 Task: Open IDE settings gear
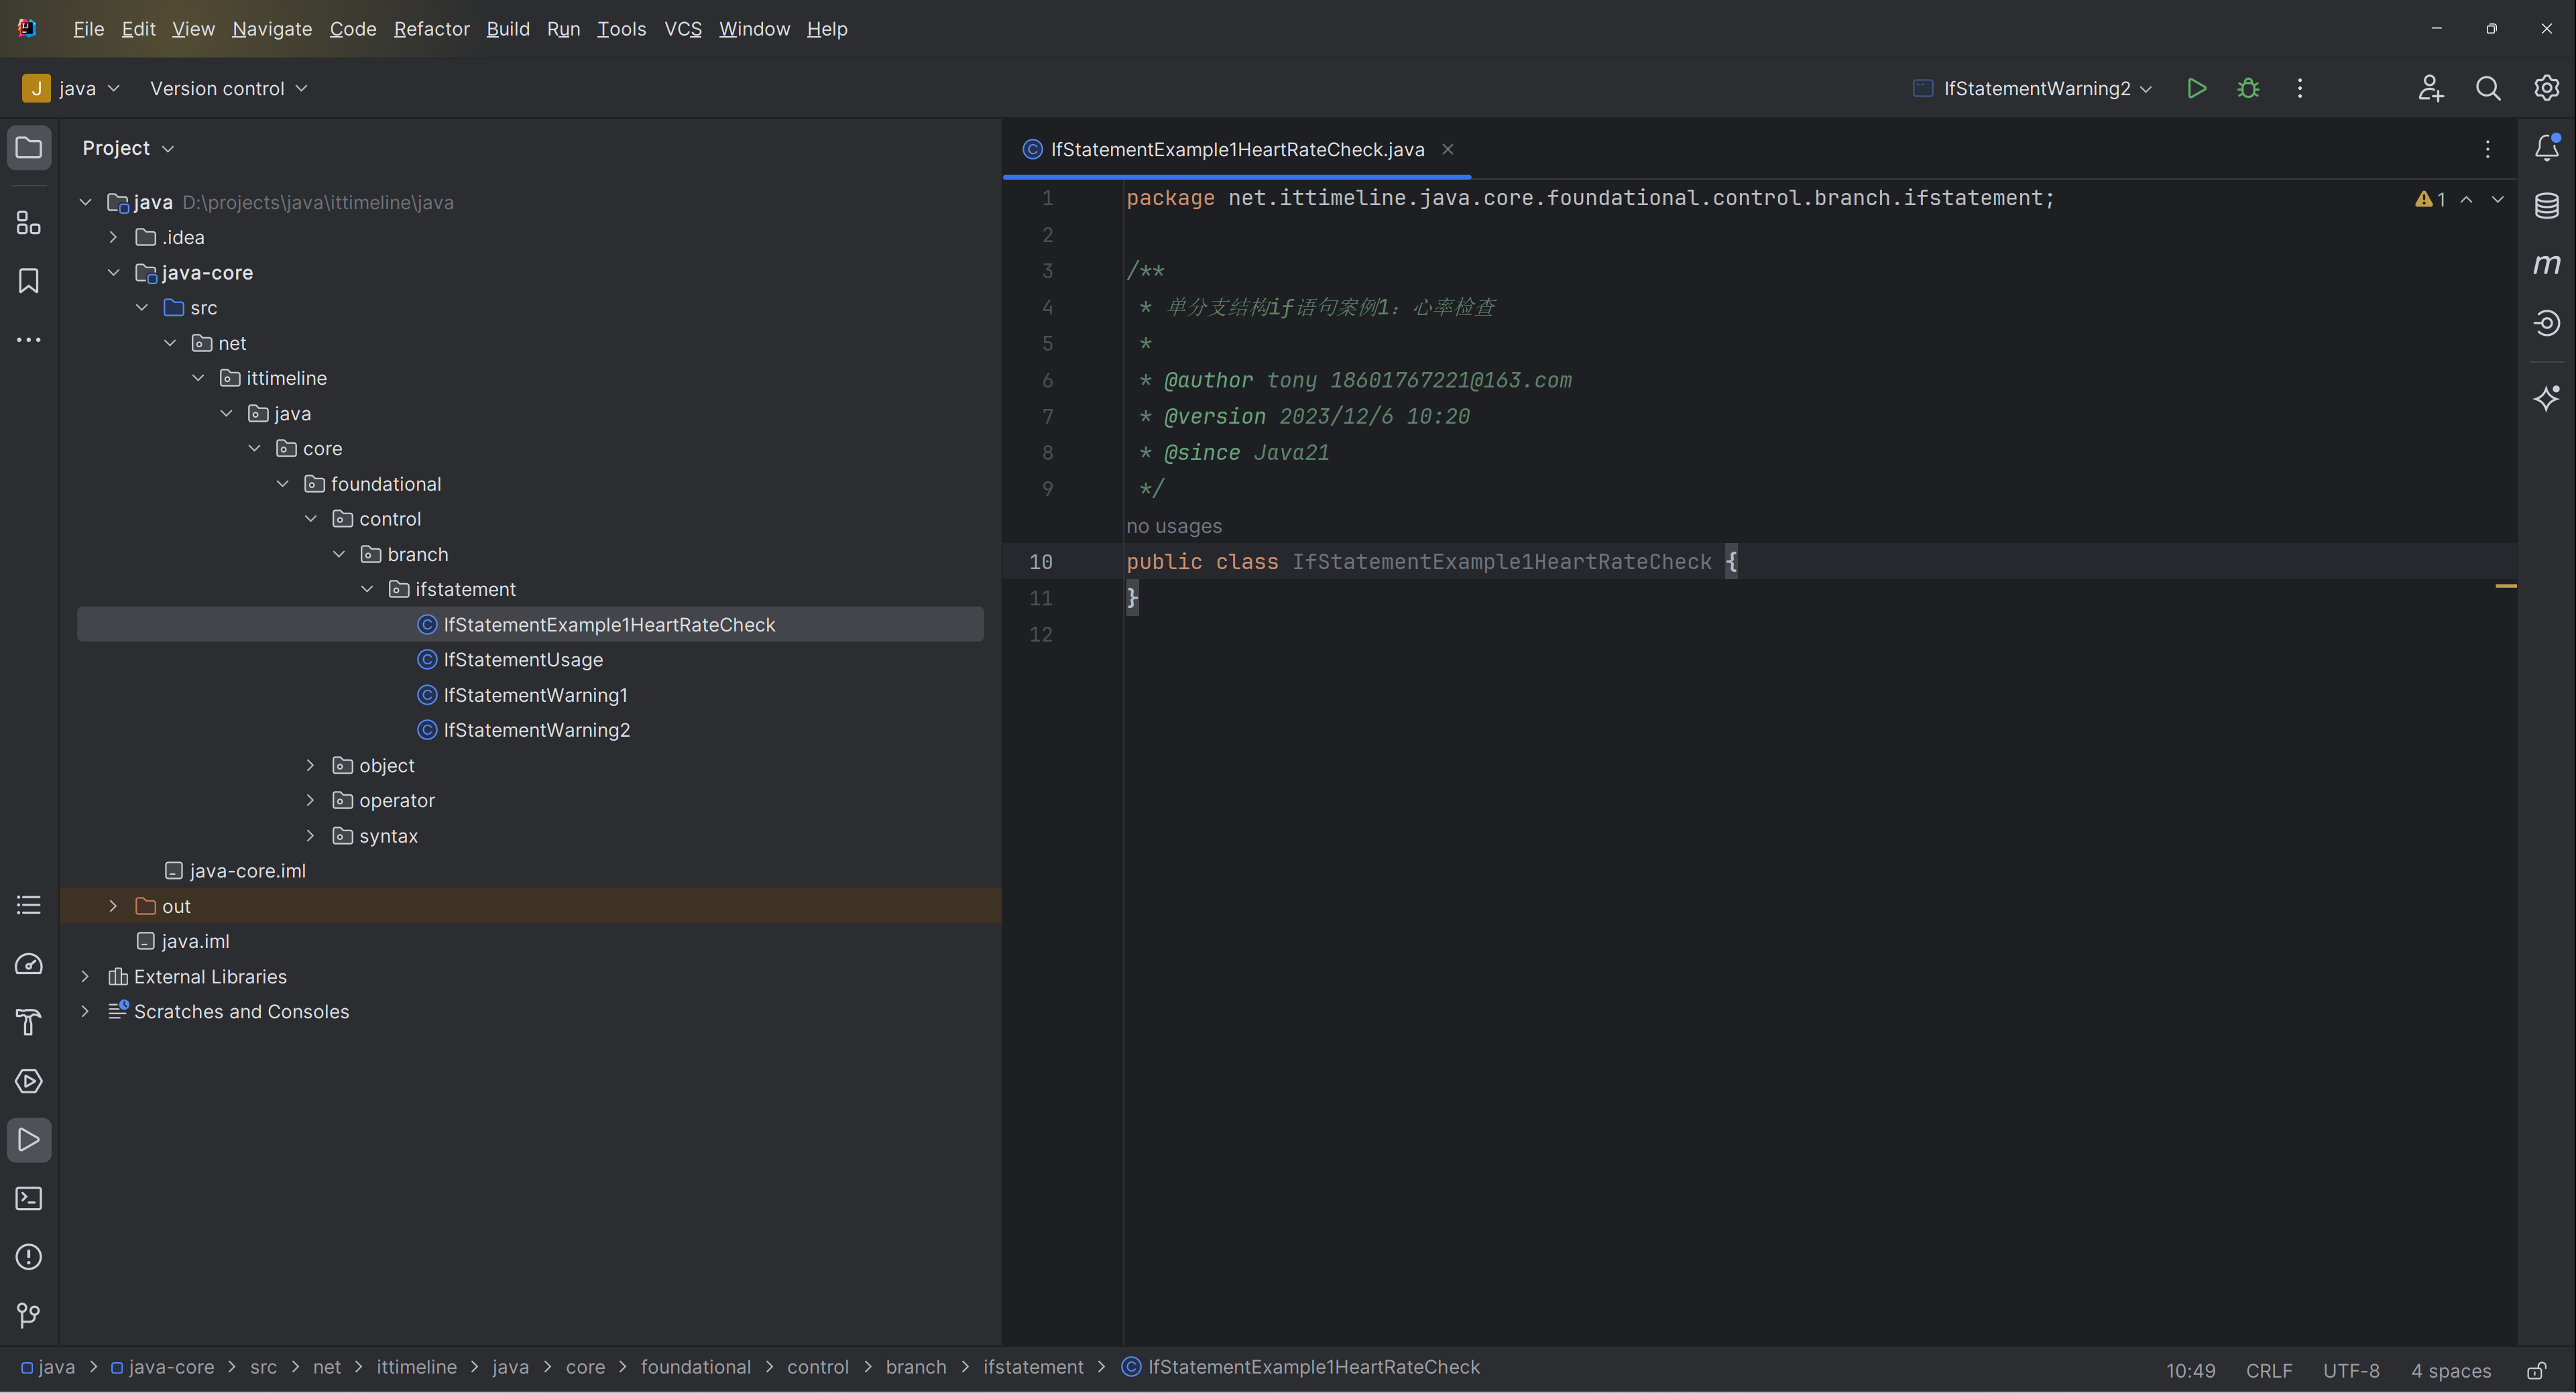click(2547, 89)
